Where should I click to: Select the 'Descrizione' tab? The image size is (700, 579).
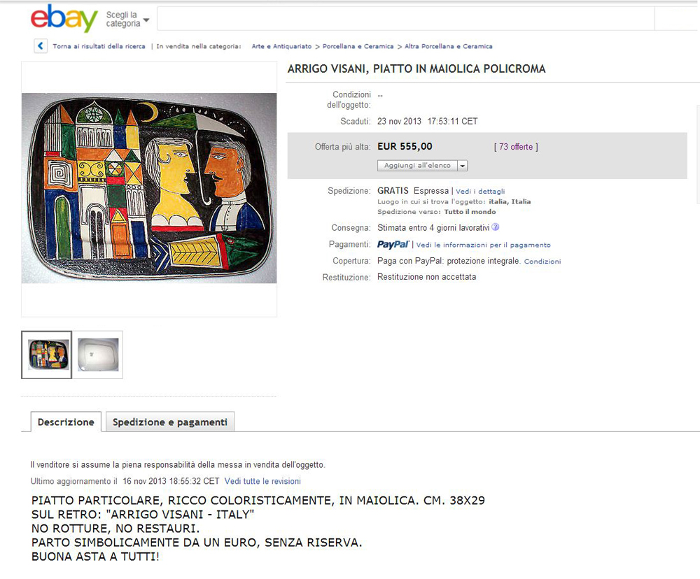point(66,422)
